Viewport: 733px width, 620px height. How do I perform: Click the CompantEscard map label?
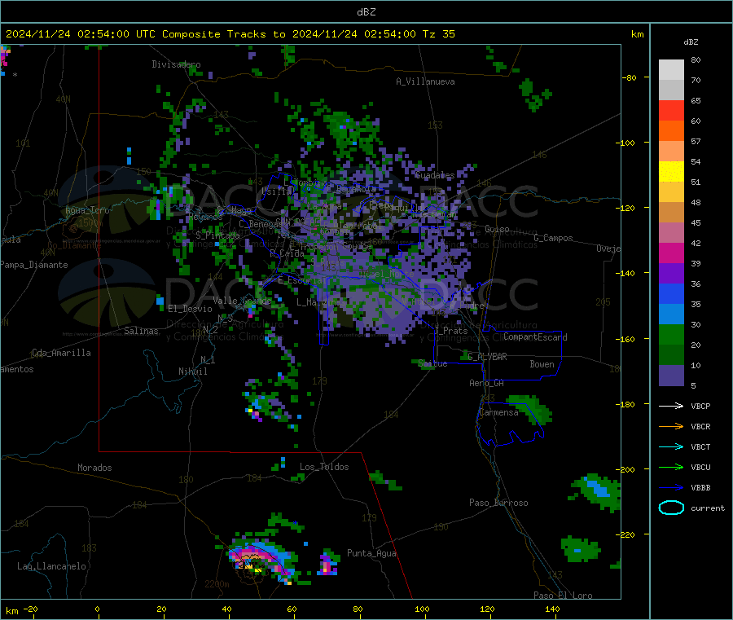(535, 337)
